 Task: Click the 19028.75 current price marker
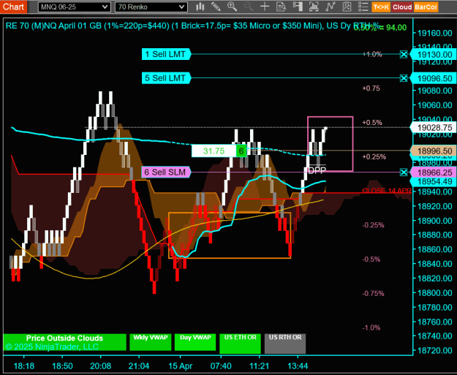pos(434,128)
